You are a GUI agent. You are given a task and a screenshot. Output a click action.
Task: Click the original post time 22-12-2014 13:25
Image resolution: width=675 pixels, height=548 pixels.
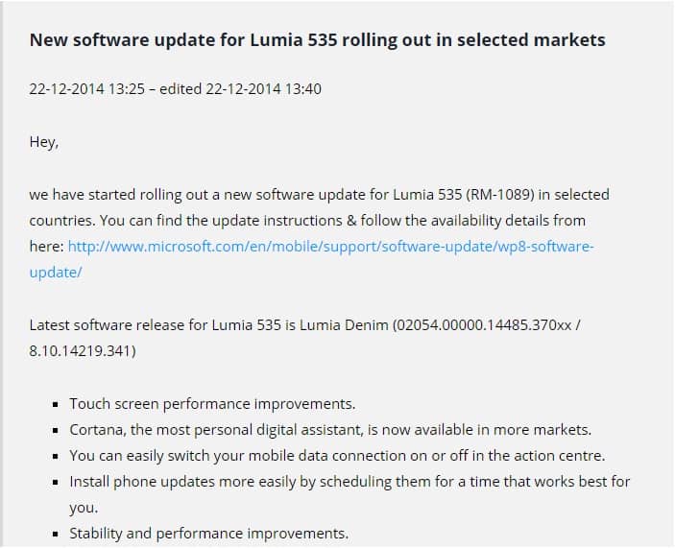86,89
